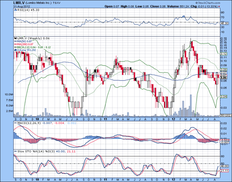Click the 21.11 stochastic %D value tag
This screenshot has width=232, height=182.
224,171
